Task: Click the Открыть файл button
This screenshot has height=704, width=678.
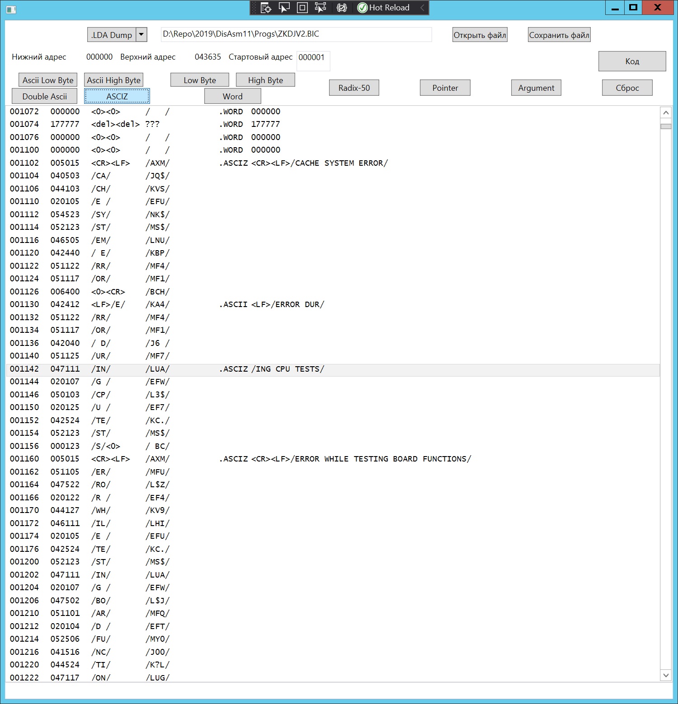Action: pos(480,35)
